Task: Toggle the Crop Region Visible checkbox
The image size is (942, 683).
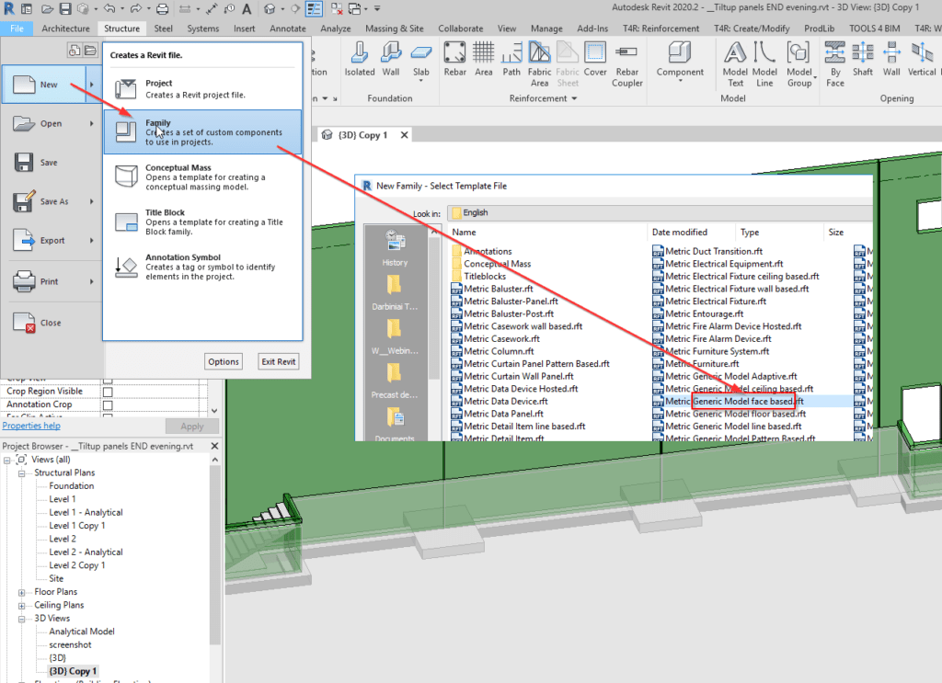Action: coord(108,392)
